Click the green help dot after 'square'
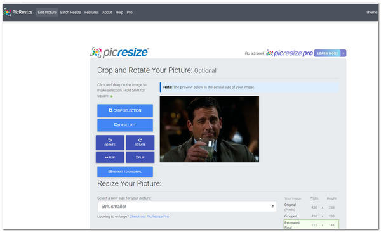 [x=112, y=96]
